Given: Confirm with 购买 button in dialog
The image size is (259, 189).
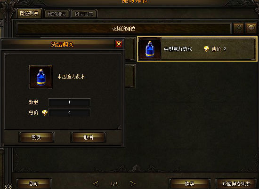Looking at the screenshot, I should [x=37, y=137].
